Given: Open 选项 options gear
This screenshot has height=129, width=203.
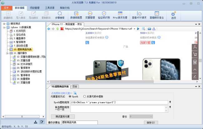Looking at the screenshot, I should [173, 15].
